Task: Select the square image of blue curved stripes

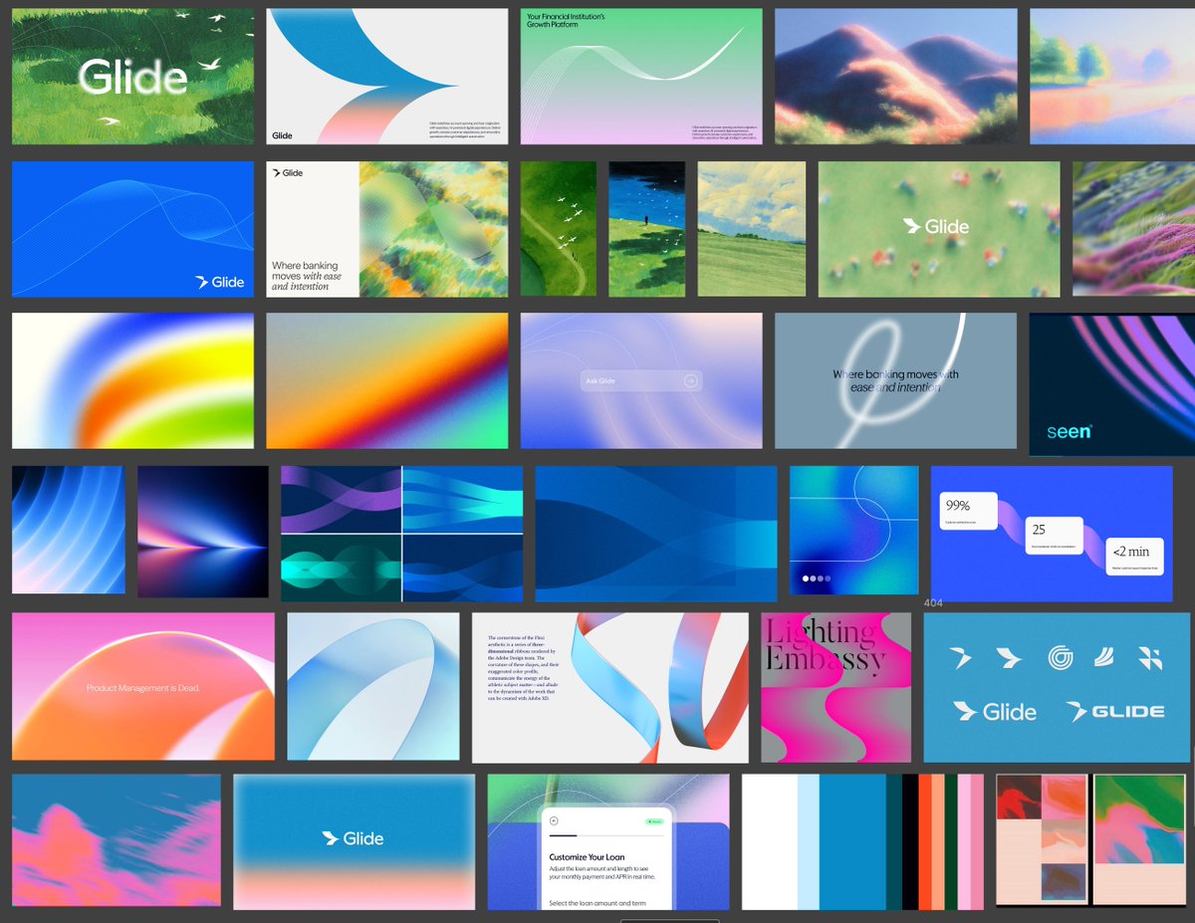Action: coord(69,530)
